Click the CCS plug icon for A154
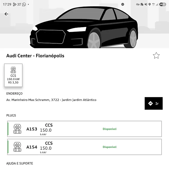Image resolution: width=169 pixels, height=169 pixels. [17, 147]
